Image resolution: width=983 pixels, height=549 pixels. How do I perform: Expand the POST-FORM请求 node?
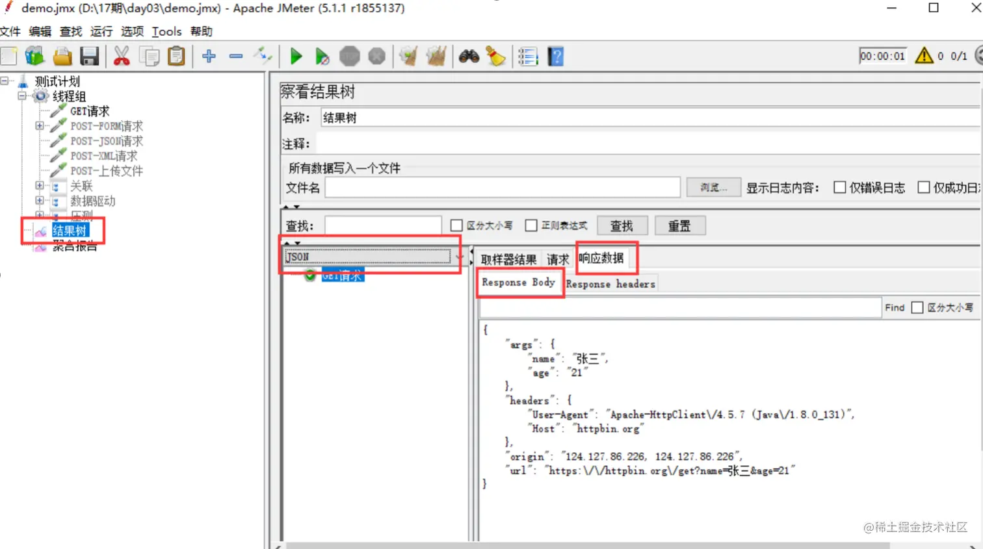coord(40,125)
